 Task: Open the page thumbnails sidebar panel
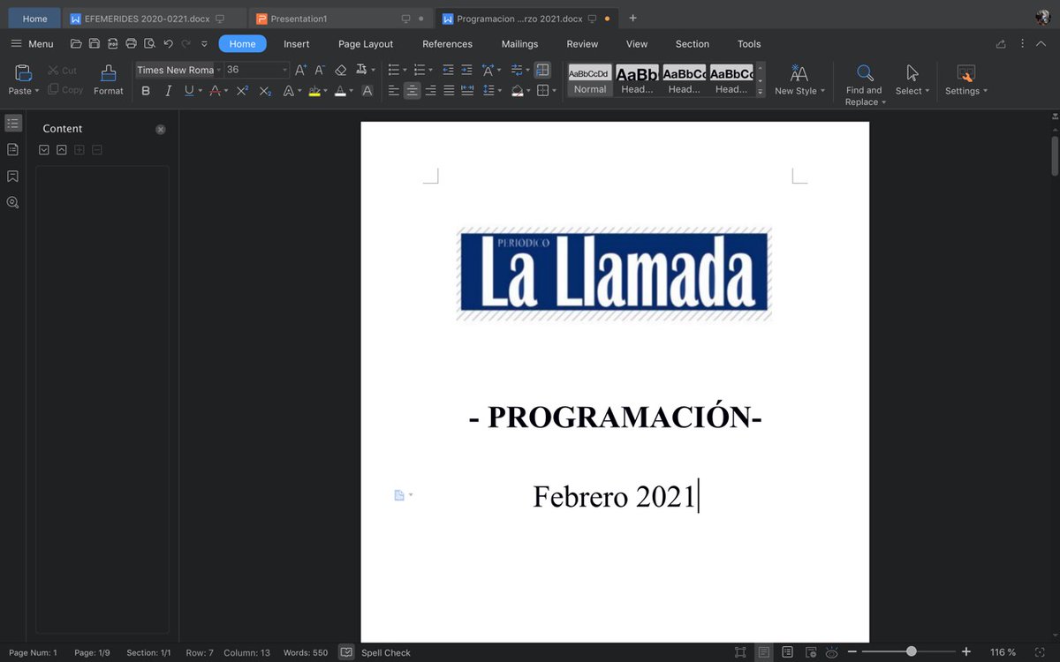(x=12, y=149)
